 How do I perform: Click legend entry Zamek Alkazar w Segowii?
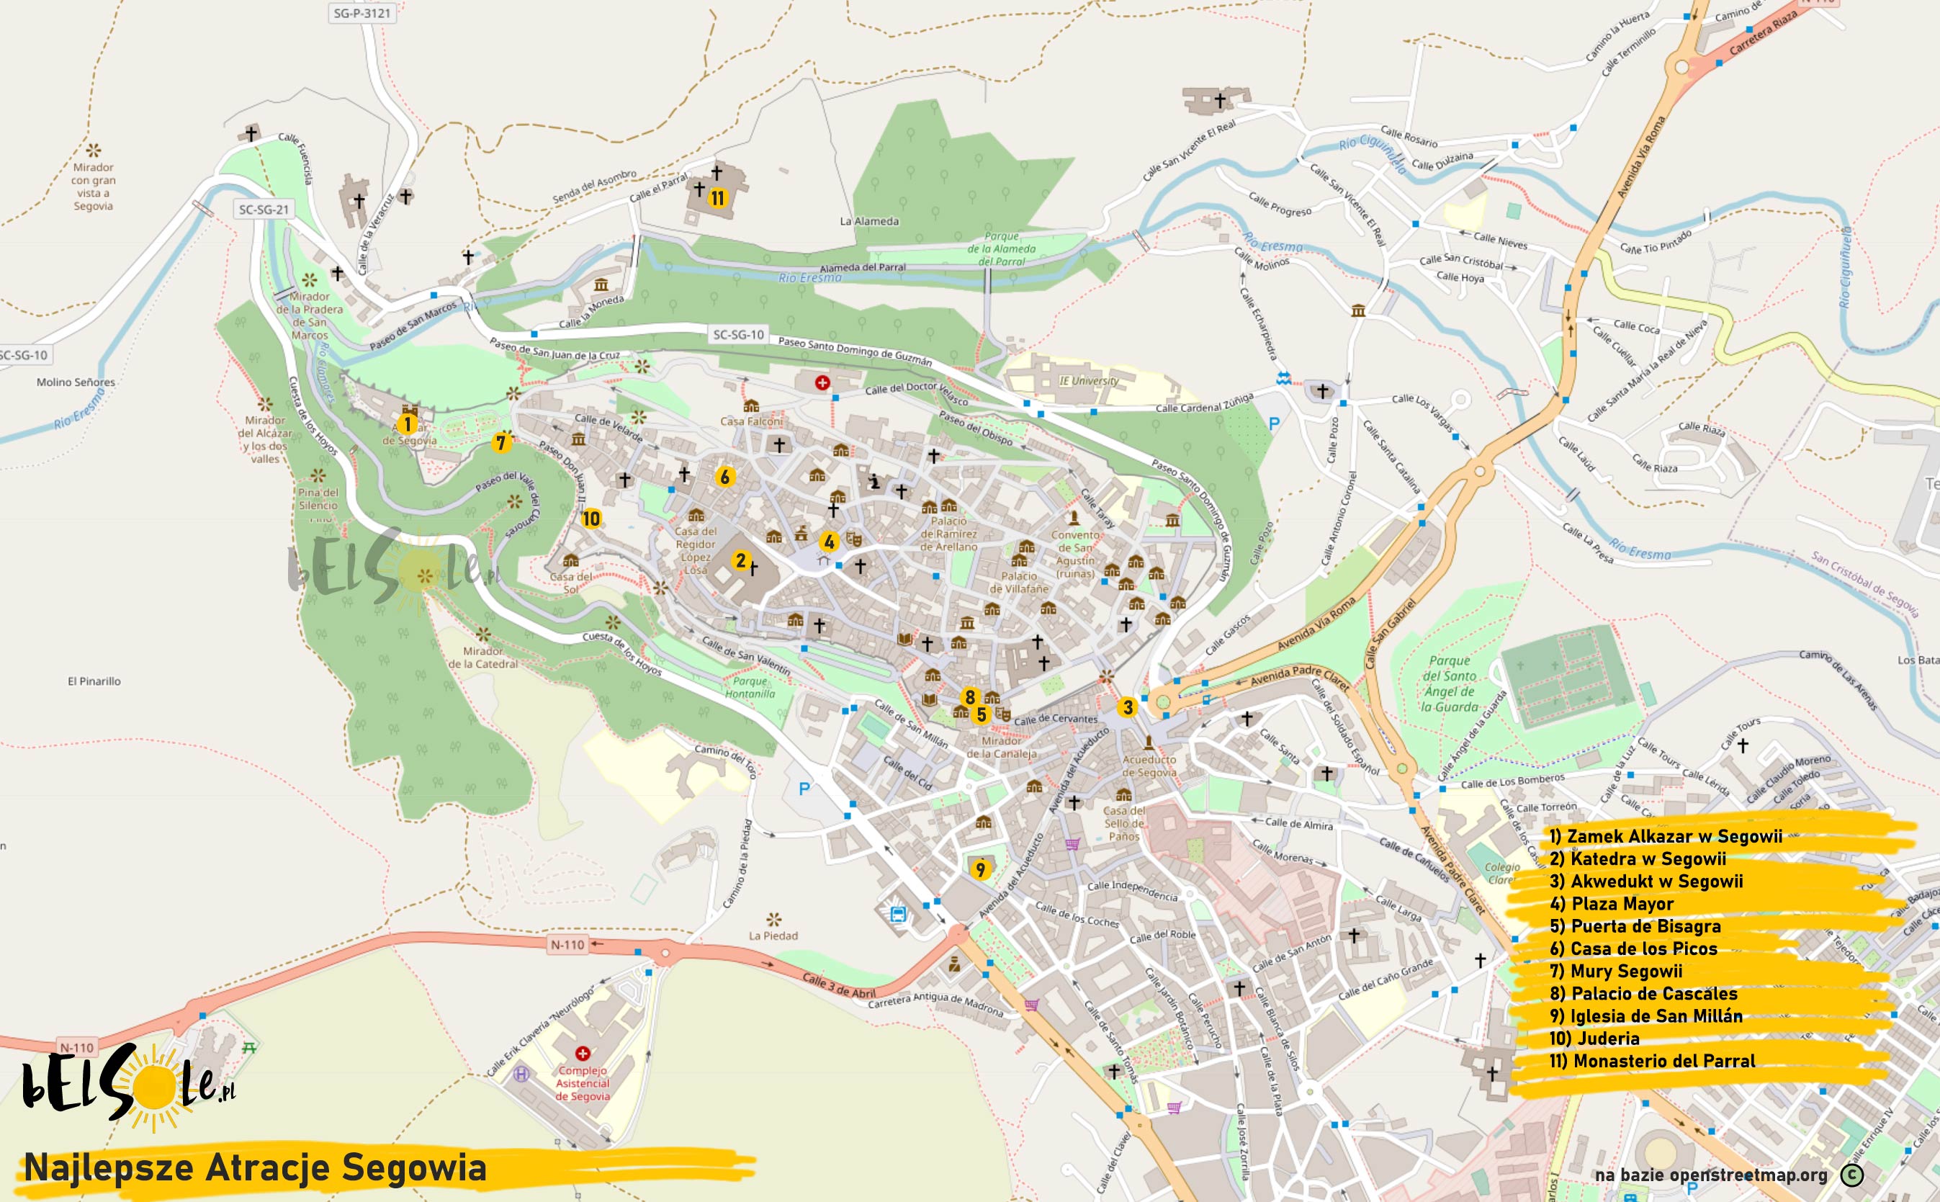point(1665,836)
